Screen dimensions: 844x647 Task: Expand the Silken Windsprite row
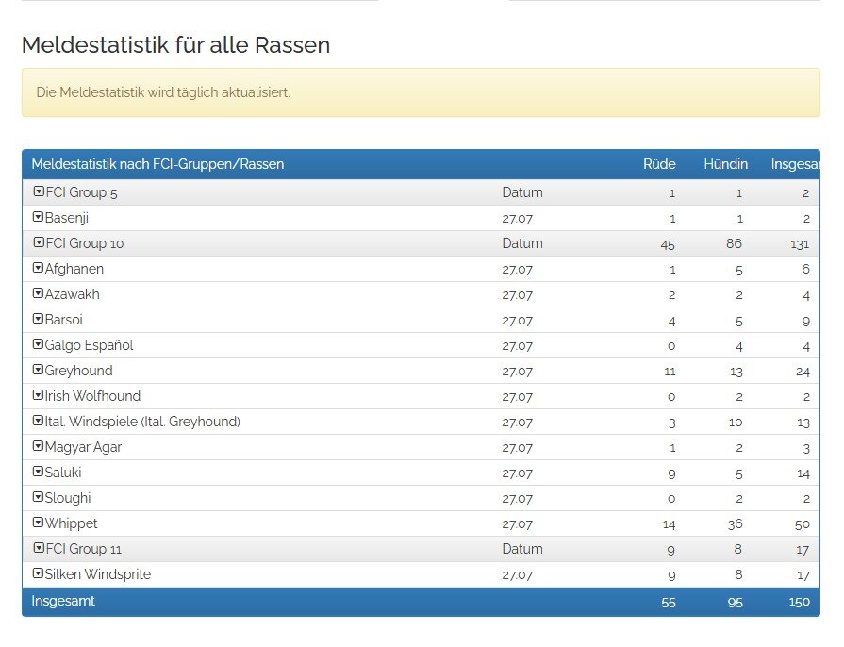pos(38,572)
